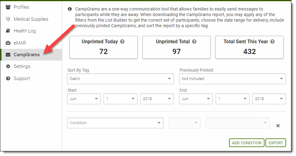Image resolution: width=296 pixels, height=156 pixels.
Task: Remove the condition row with X
Action: tap(278, 126)
